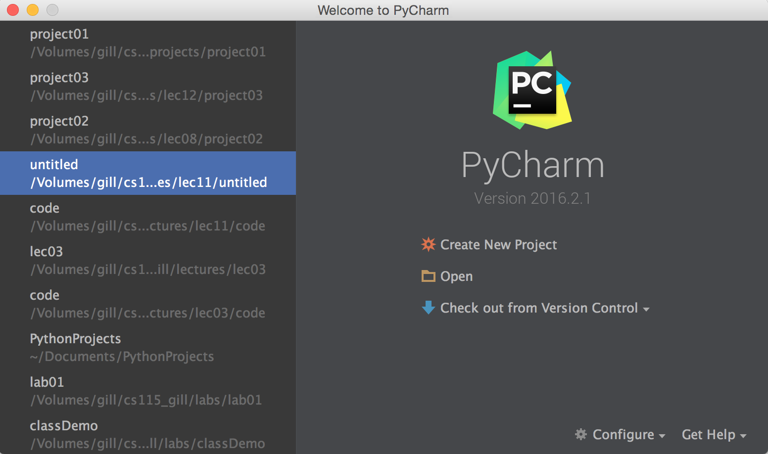Click the Create New Project star icon
This screenshot has width=768, height=454.
[428, 244]
